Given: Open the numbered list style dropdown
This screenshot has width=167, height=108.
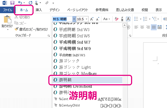Looking at the screenshot, I should pos(150,19).
